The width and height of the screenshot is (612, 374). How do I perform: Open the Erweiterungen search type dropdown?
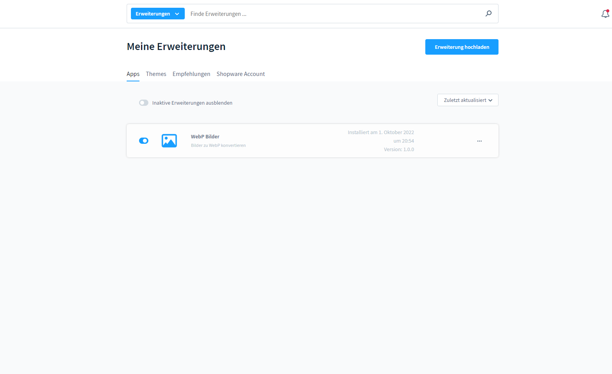[x=158, y=14]
